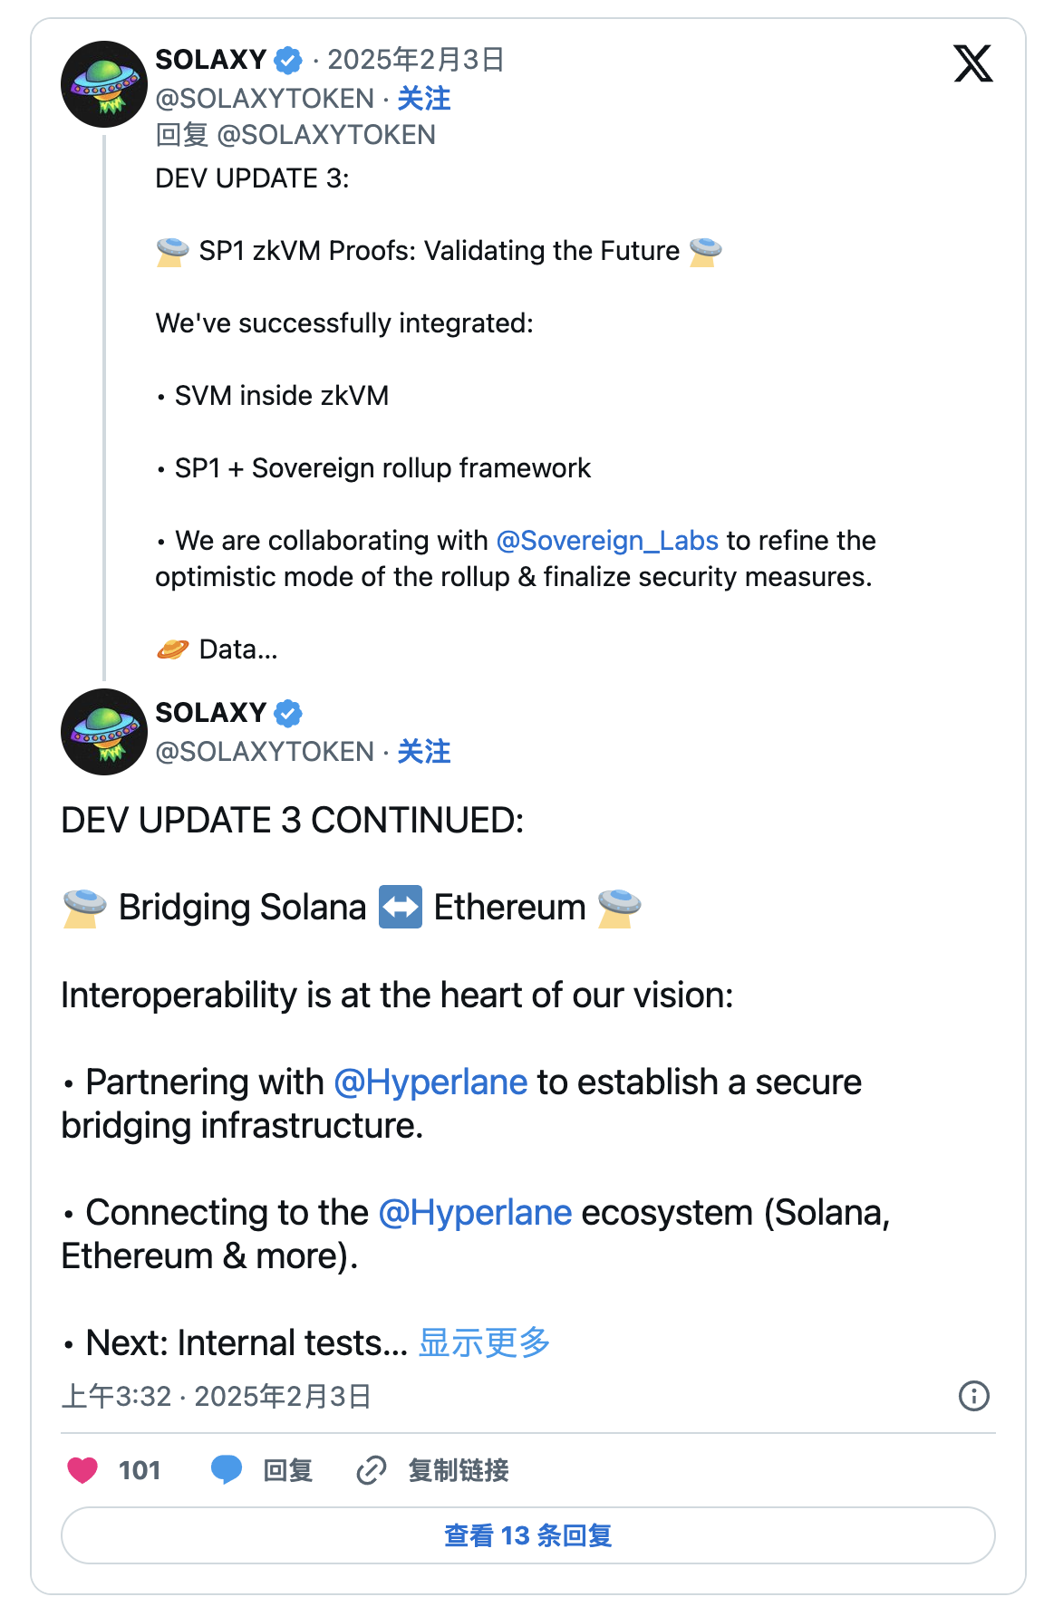Click the blue reply bubble icon
This screenshot has width=1044, height=1616.
227,1469
